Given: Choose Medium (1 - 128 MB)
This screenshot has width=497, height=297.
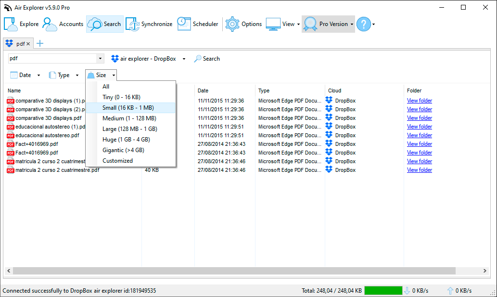Looking at the screenshot, I should (x=130, y=118).
